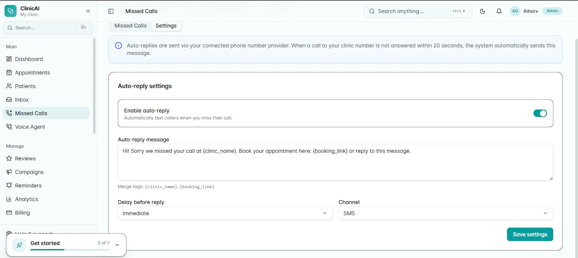Select the Settings tab
Screen dimensions: 578x258
tap(166, 26)
